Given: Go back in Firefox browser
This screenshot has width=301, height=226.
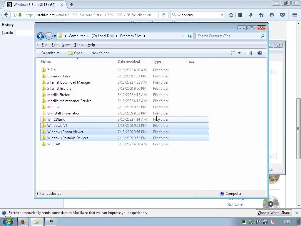Looking at the screenshot, I should (6, 15).
